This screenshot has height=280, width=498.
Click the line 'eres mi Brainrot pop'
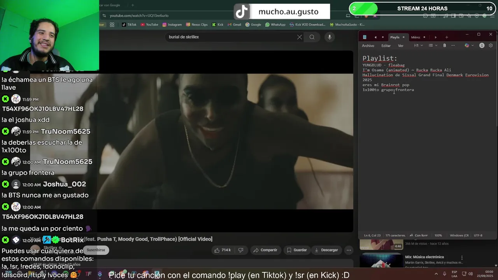coord(386,85)
